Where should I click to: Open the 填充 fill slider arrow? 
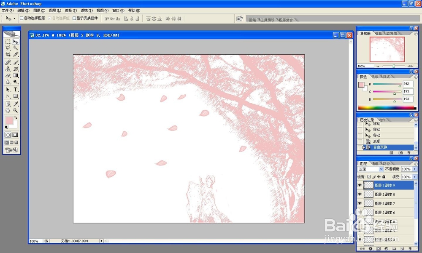414,177
